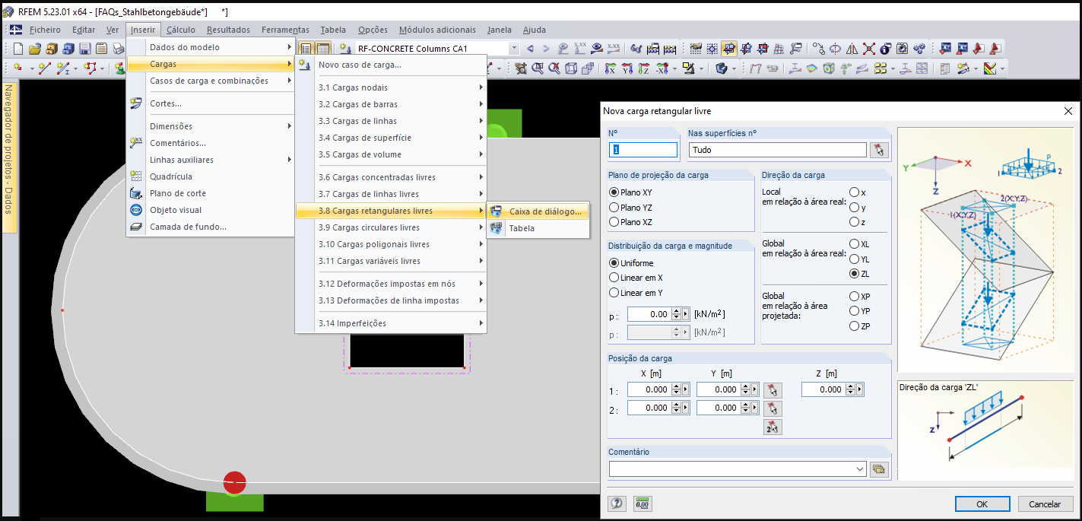Choose local z load direction
The image size is (1082, 521).
pyautogui.click(x=854, y=222)
